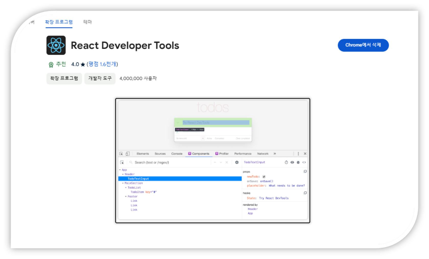The width and height of the screenshot is (429, 259).
Task: Expand the more tabs chevron
Action: (x=275, y=154)
